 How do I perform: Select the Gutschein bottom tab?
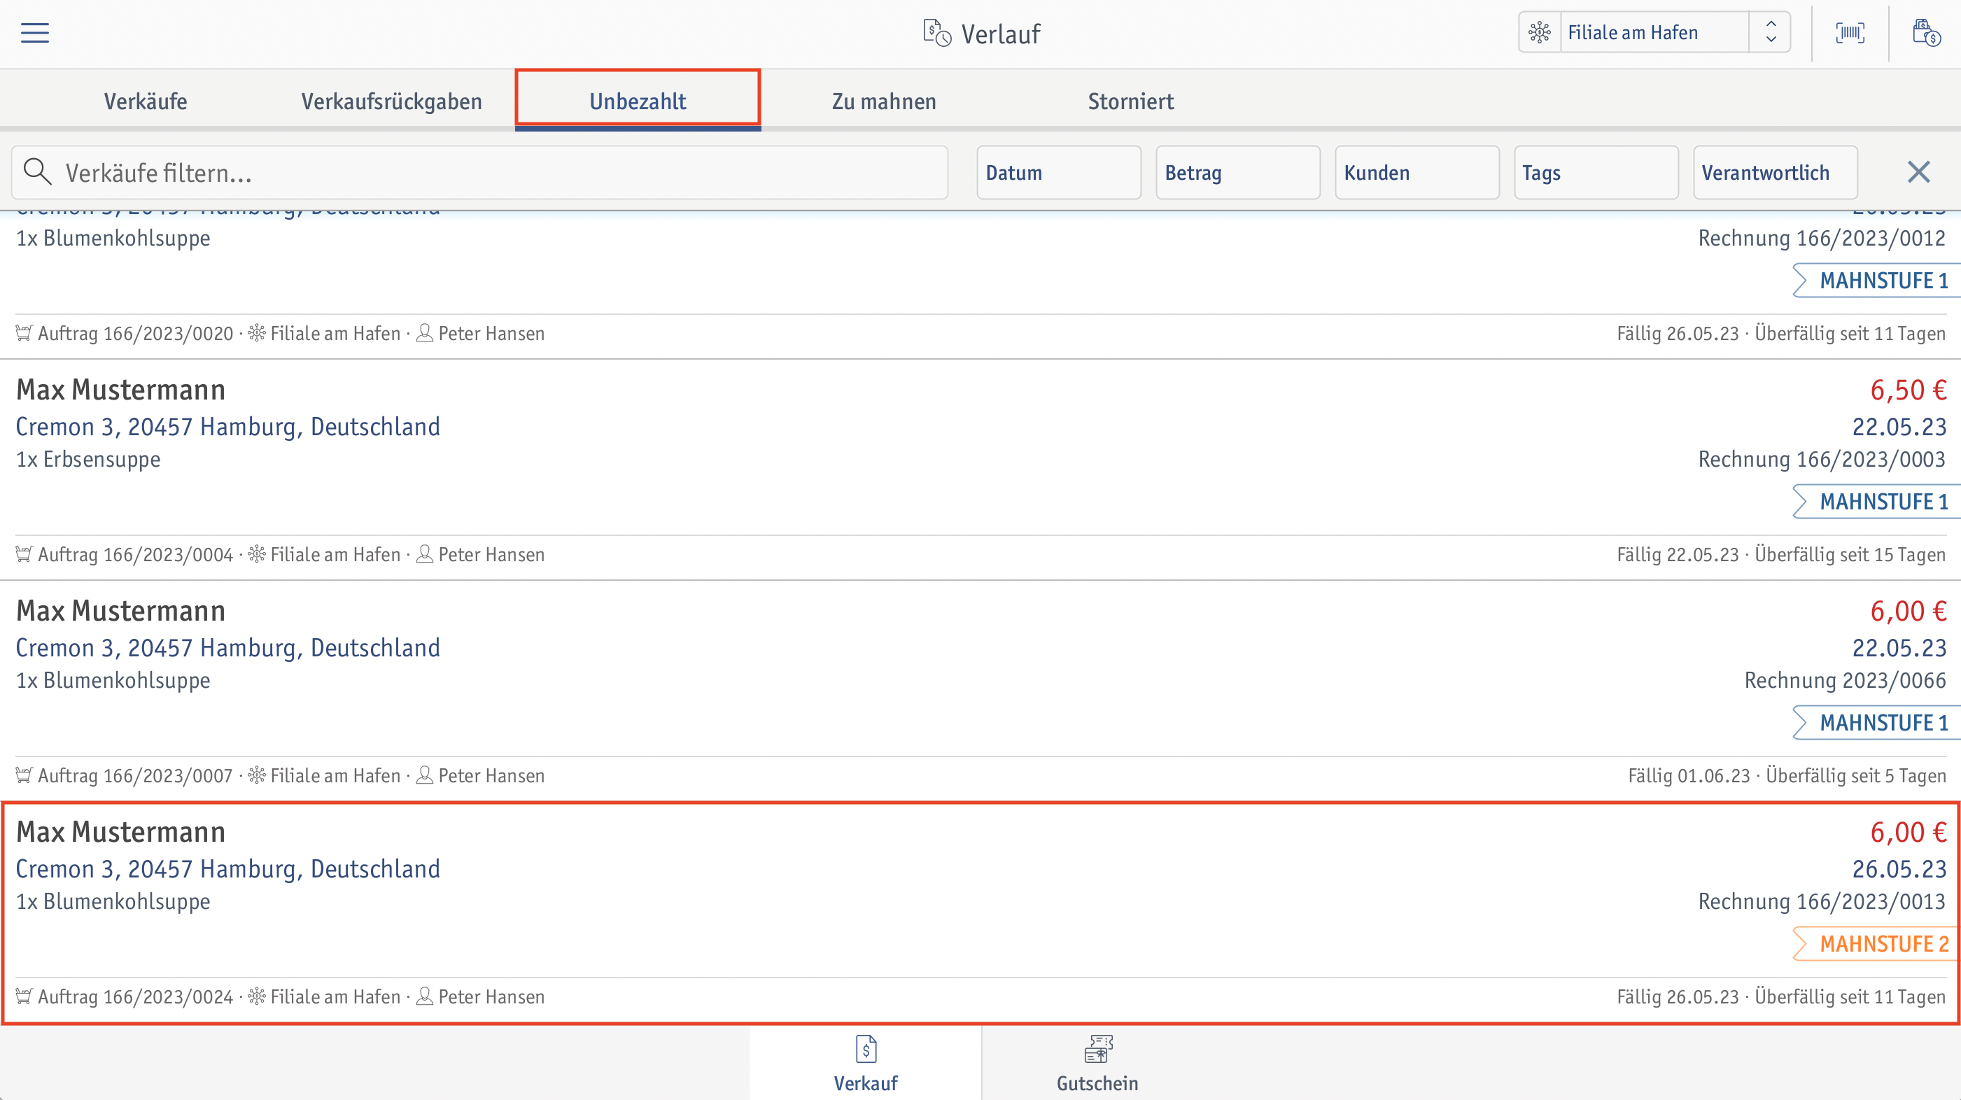(x=1098, y=1063)
